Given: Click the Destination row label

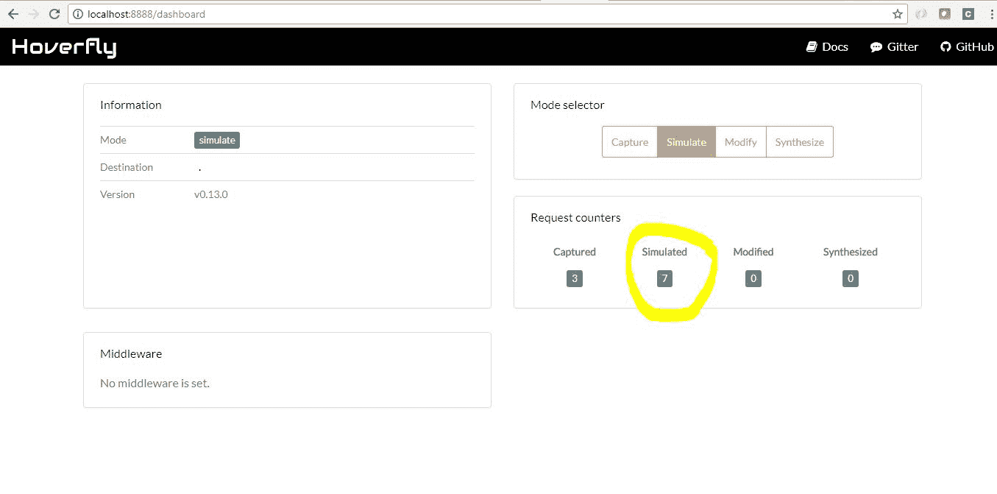Looking at the screenshot, I should click(127, 167).
